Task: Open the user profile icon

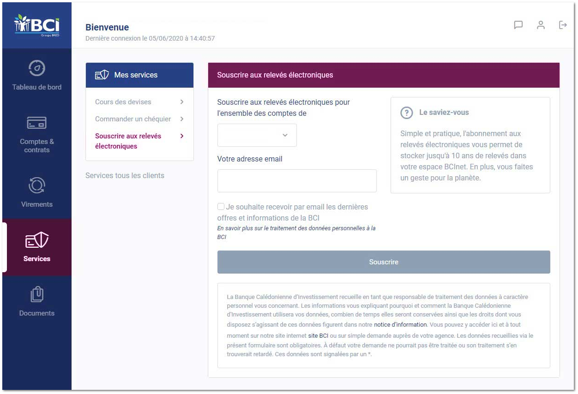Action: [541, 25]
